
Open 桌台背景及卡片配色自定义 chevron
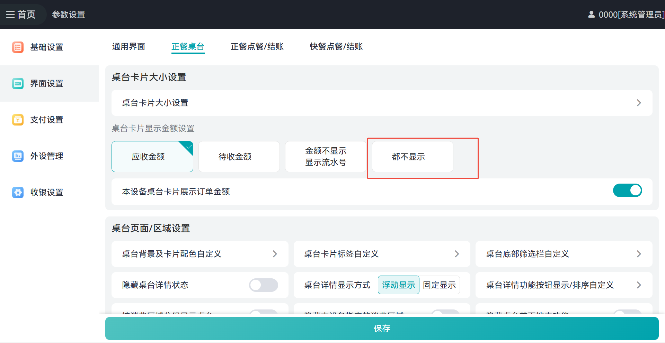click(x=275, y=254)
